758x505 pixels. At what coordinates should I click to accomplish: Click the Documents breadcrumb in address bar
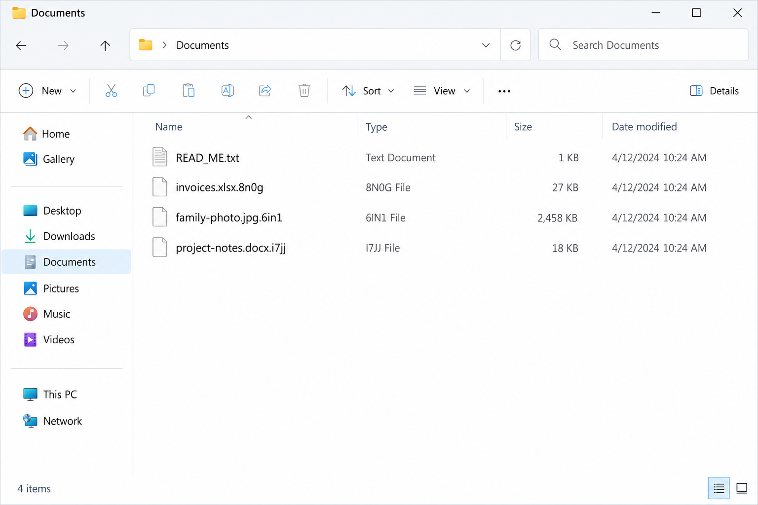coord(202,45)
